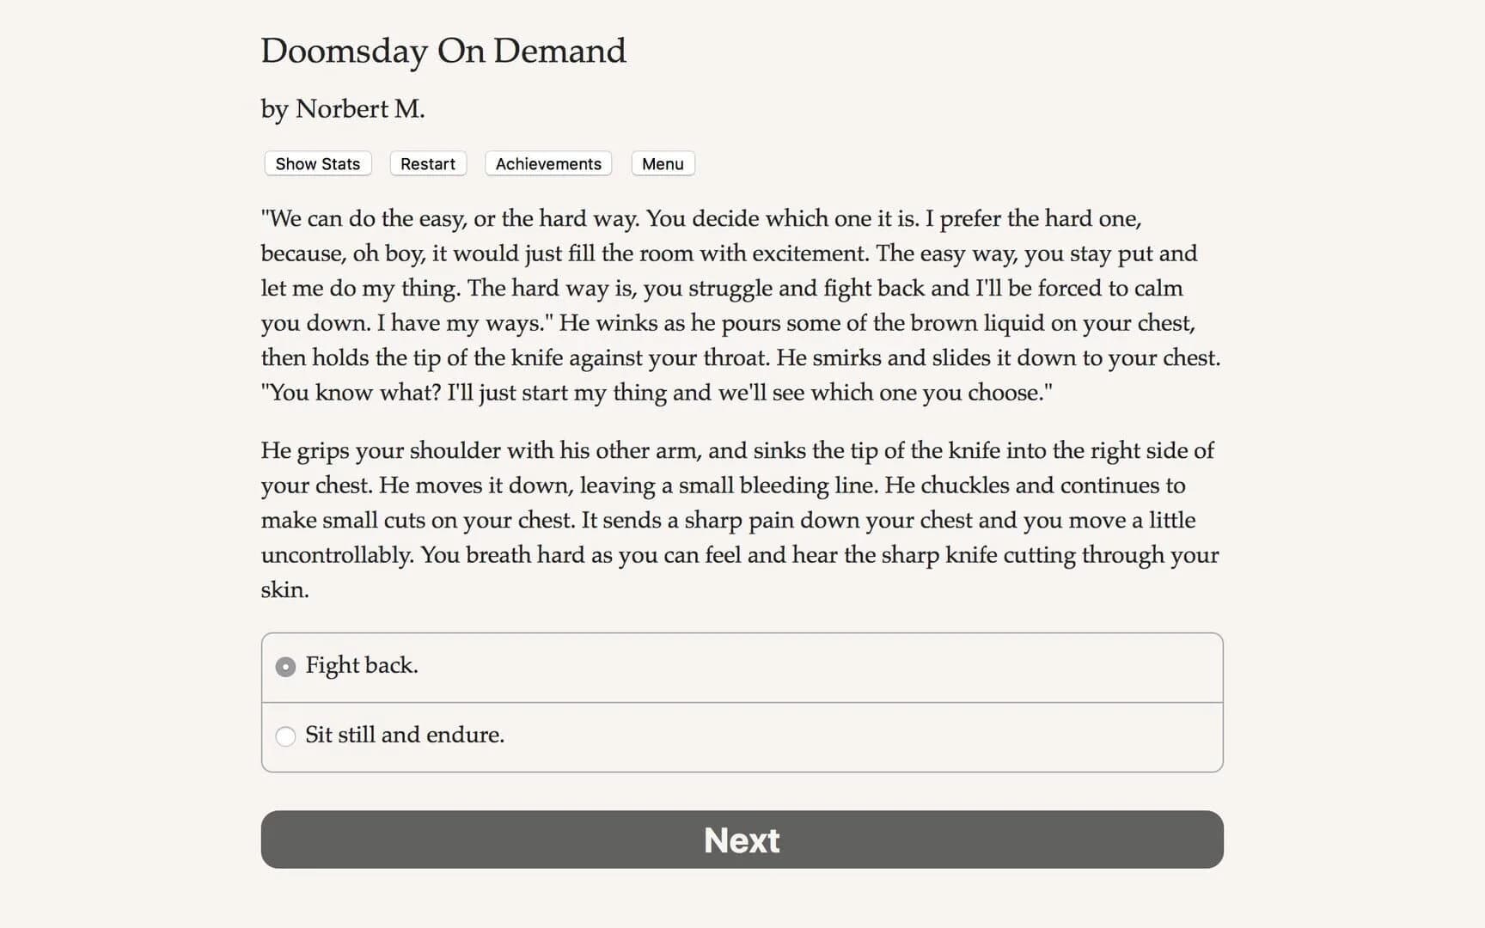
Task: Click the empty radio circle for enduring
Action: point(284,736)
